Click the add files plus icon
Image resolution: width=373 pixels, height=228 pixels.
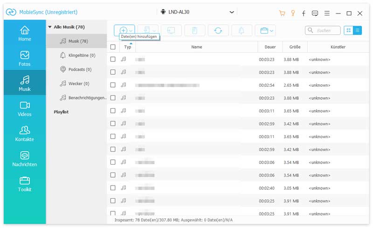123,30
